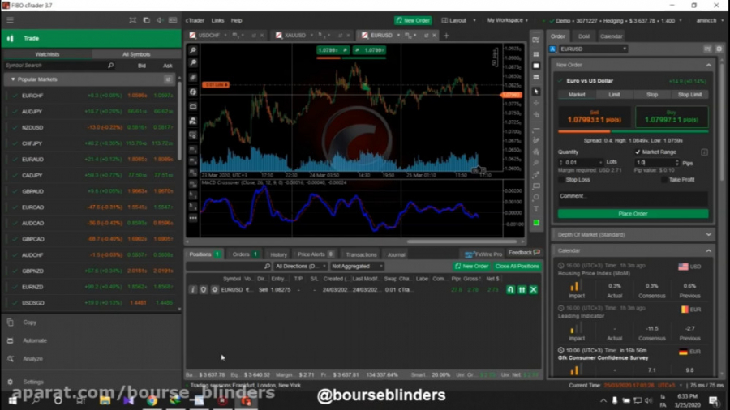Click the orange-green sentiment bar in New Order
This screenshot has width=730, height=410.
[633, 131]
